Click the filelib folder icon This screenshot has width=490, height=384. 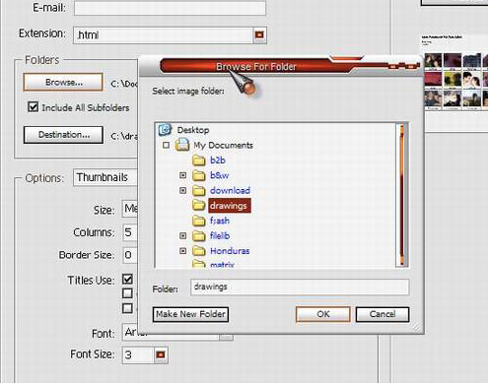199,235
